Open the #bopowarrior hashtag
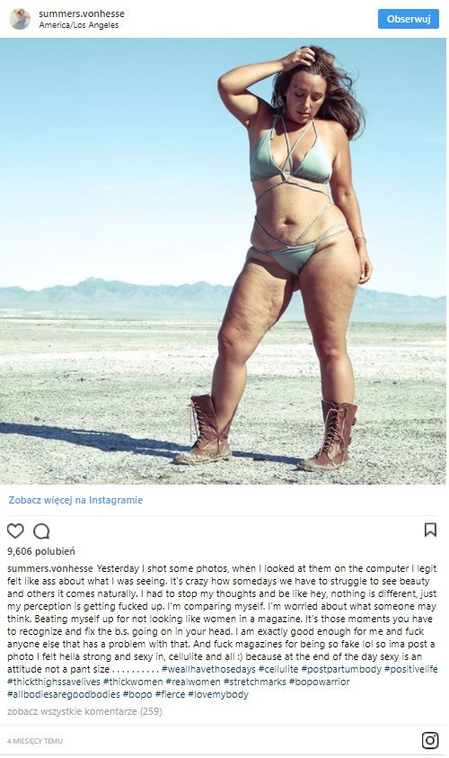This screenshot has width=449, height=758. coord(319,682)
